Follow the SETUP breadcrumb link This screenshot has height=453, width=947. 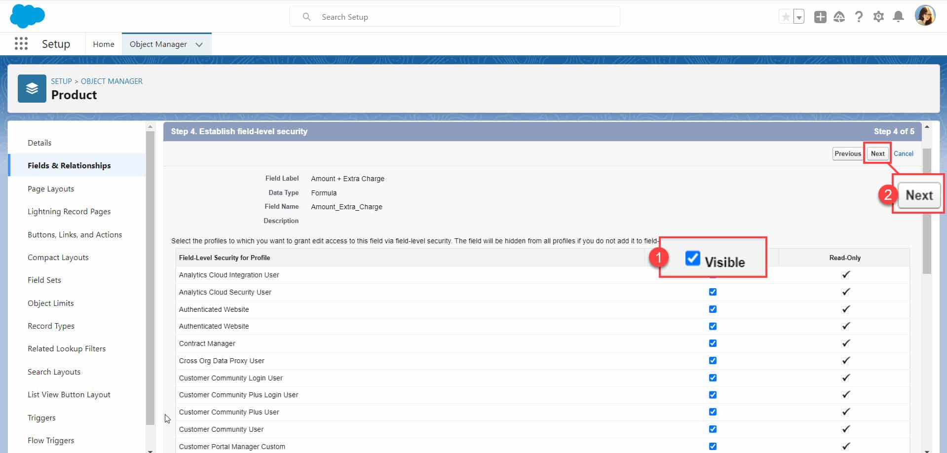(61, 81)
